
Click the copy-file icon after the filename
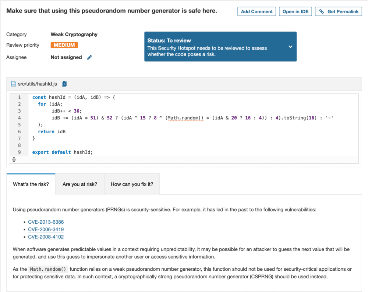[x=64, y=84]
